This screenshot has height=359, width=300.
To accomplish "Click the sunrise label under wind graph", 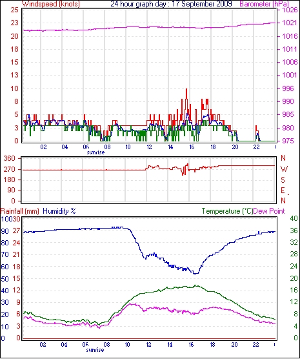I will 95,152.
